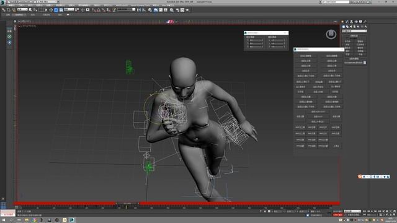The height and width of the screenshot is (223, 397).
Task: Open Edit Named Selection Sets
Action: tap(114, 10)
